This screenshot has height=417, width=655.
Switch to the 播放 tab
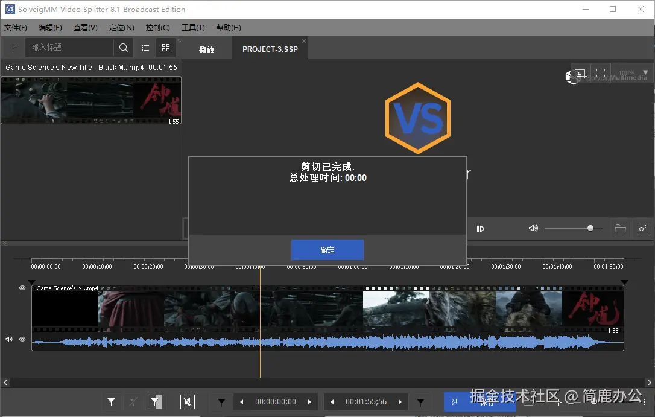pos(206,49)
